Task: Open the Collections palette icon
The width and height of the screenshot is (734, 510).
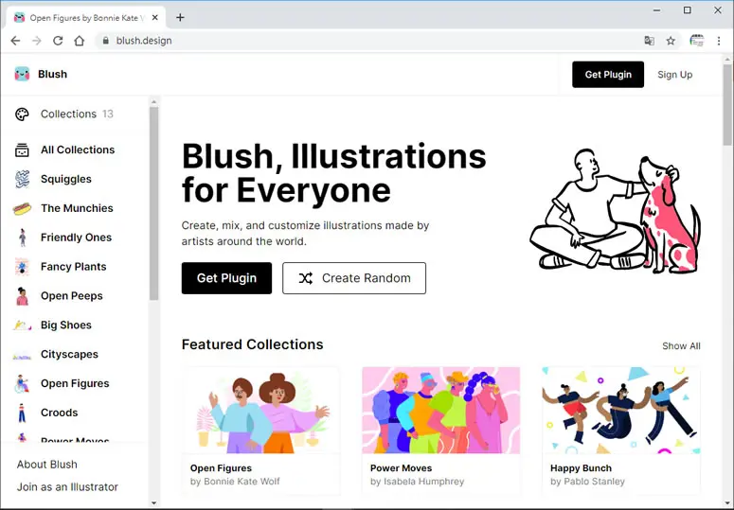Action: pyautogui.click(x=22, y=114)
